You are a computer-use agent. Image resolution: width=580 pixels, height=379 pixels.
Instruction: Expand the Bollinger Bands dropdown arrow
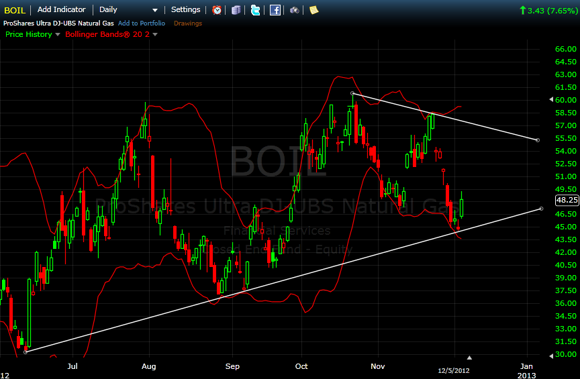tap(155, 34)
